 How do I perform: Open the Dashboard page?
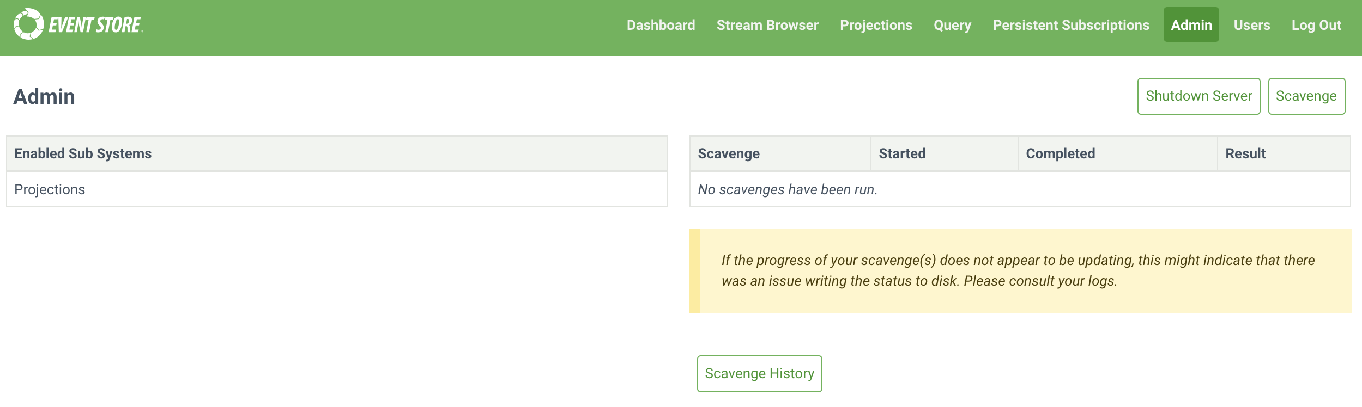661,25
